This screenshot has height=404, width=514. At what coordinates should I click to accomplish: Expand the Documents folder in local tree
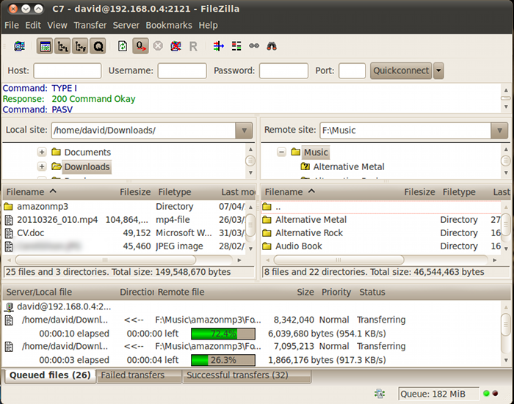click(42, 153)
